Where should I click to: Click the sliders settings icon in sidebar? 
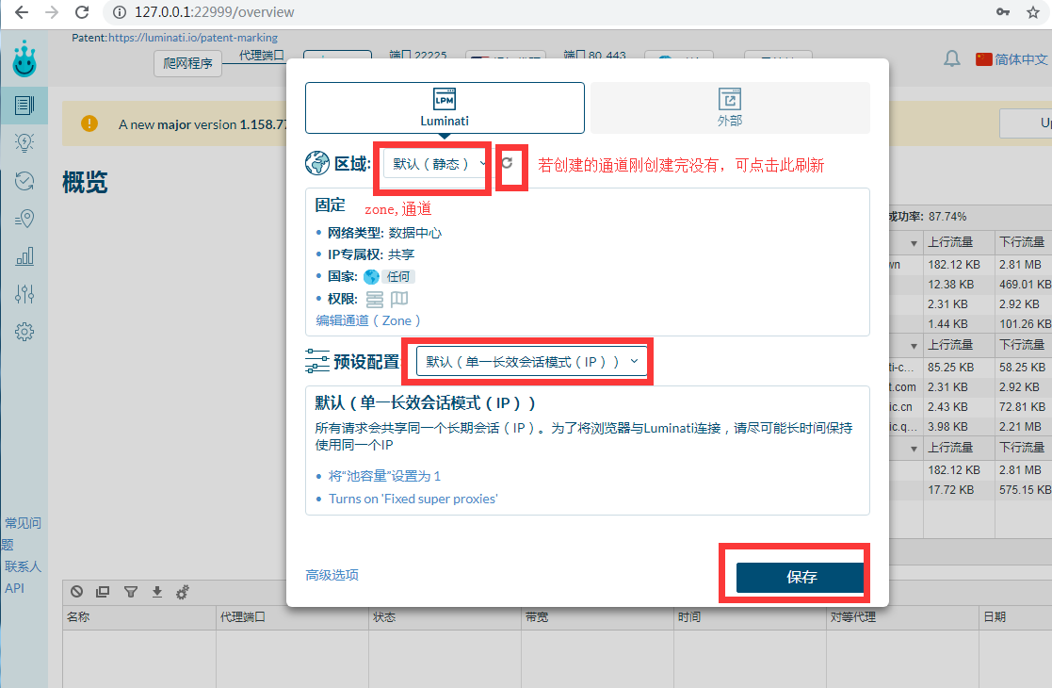[x=24, y=294]
